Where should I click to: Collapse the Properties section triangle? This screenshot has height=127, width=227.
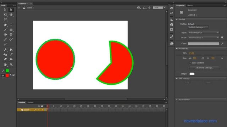(x=177, y=49)
